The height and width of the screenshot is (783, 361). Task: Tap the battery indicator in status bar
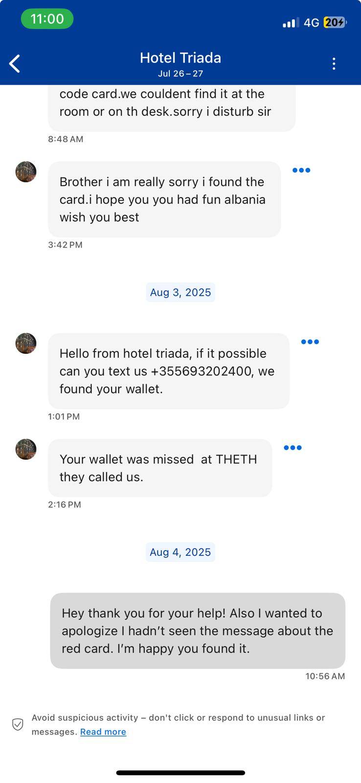[x=335, y=23]
